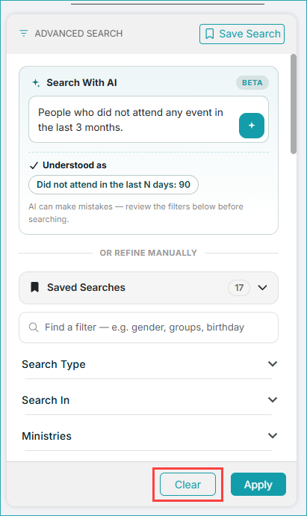Click the BETA badge
Viewport: 307px width, 516px height.
[x=252, y=82]
